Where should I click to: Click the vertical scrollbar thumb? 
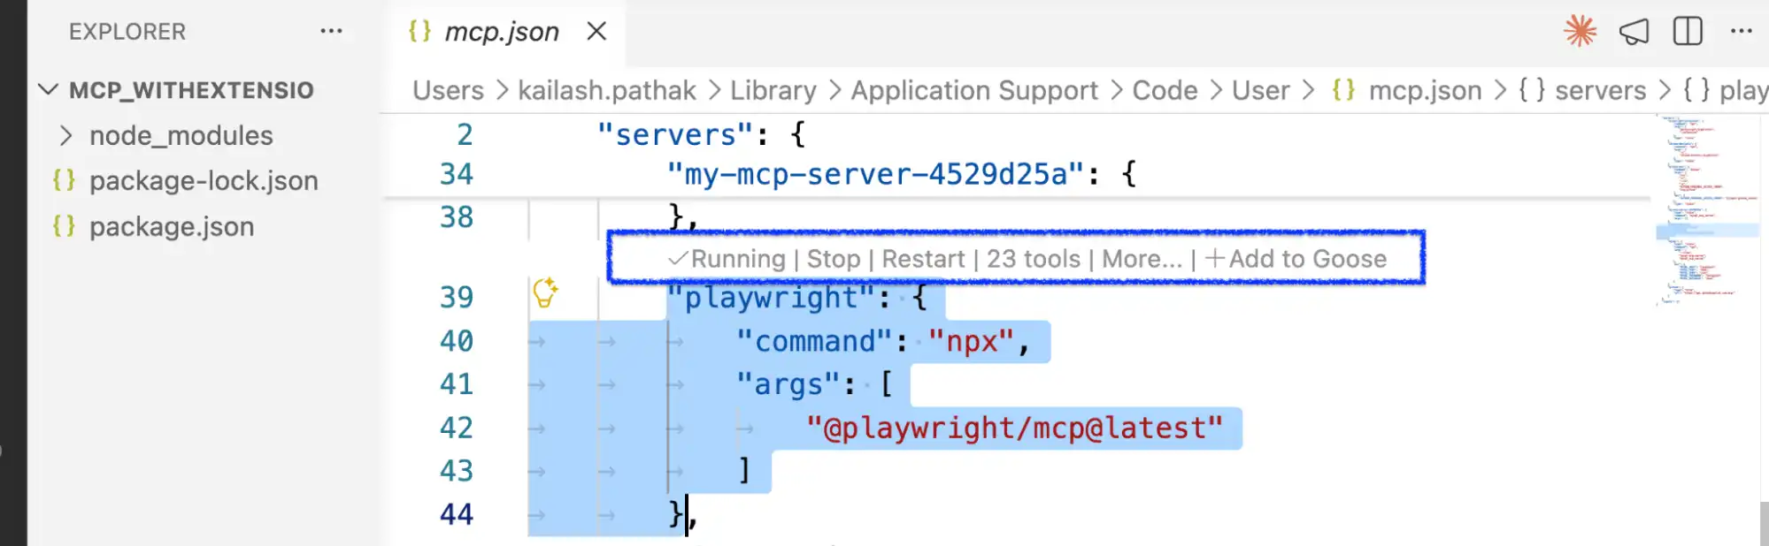1764,523
